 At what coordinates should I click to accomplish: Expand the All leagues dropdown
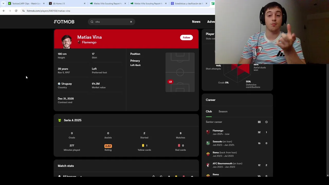70,176
